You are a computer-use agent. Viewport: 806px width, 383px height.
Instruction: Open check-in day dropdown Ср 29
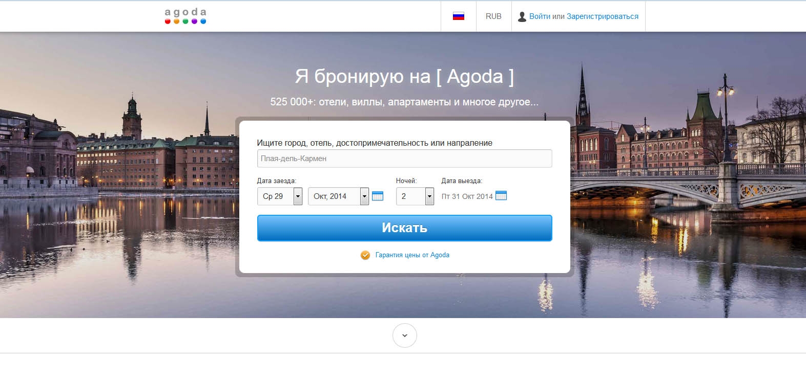(280, 196)
